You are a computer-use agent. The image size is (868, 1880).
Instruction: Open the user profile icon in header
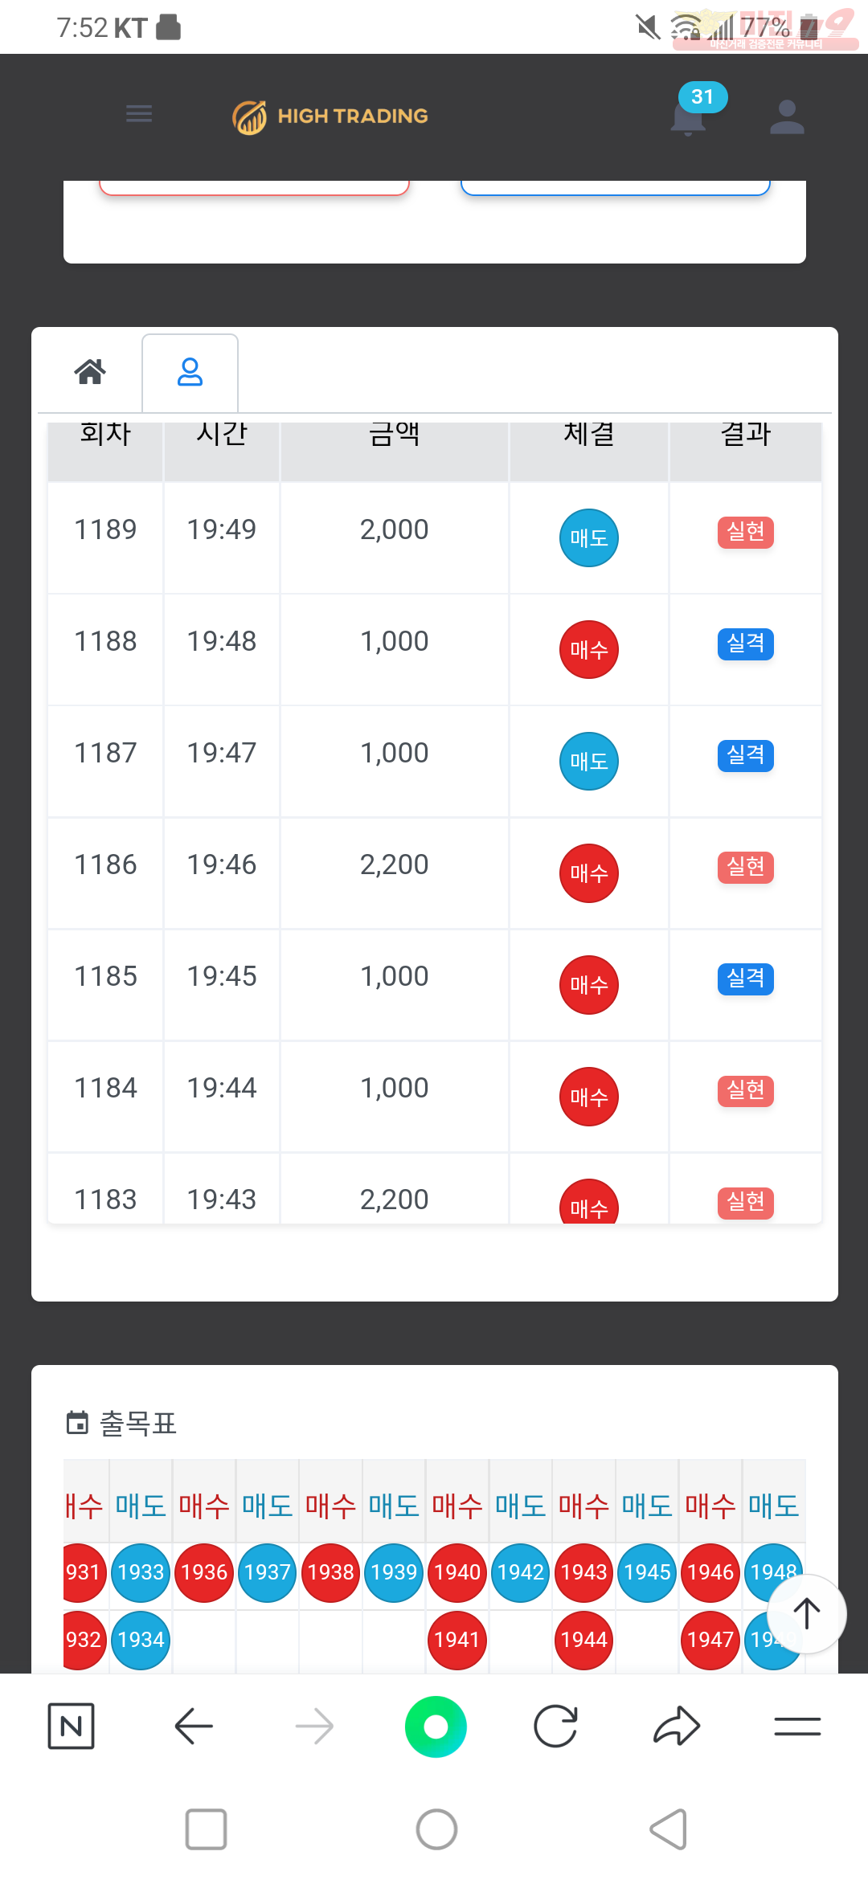pyautogui.click(x=787, y=117)
